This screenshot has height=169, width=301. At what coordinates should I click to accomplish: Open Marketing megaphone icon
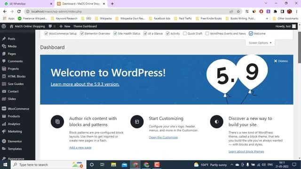[4, 131]
